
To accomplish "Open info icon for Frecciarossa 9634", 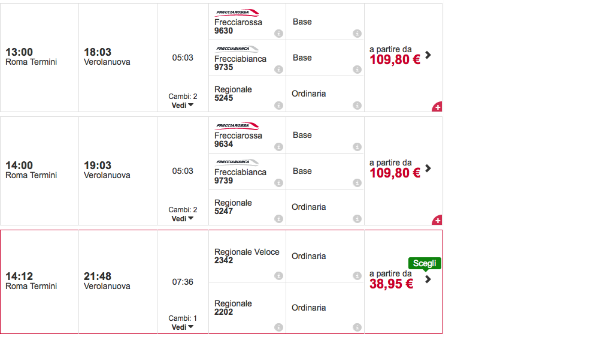I will tap(279, 147).
